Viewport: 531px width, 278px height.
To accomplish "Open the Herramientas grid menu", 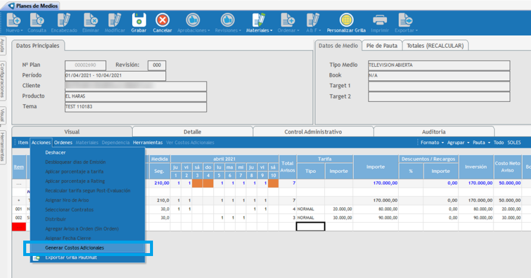I will coord(148,143).
